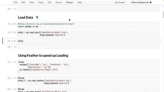Viewport: 164px width, 92px height.
Task: Click the last %%time read_excel cell
Action: 88,90
